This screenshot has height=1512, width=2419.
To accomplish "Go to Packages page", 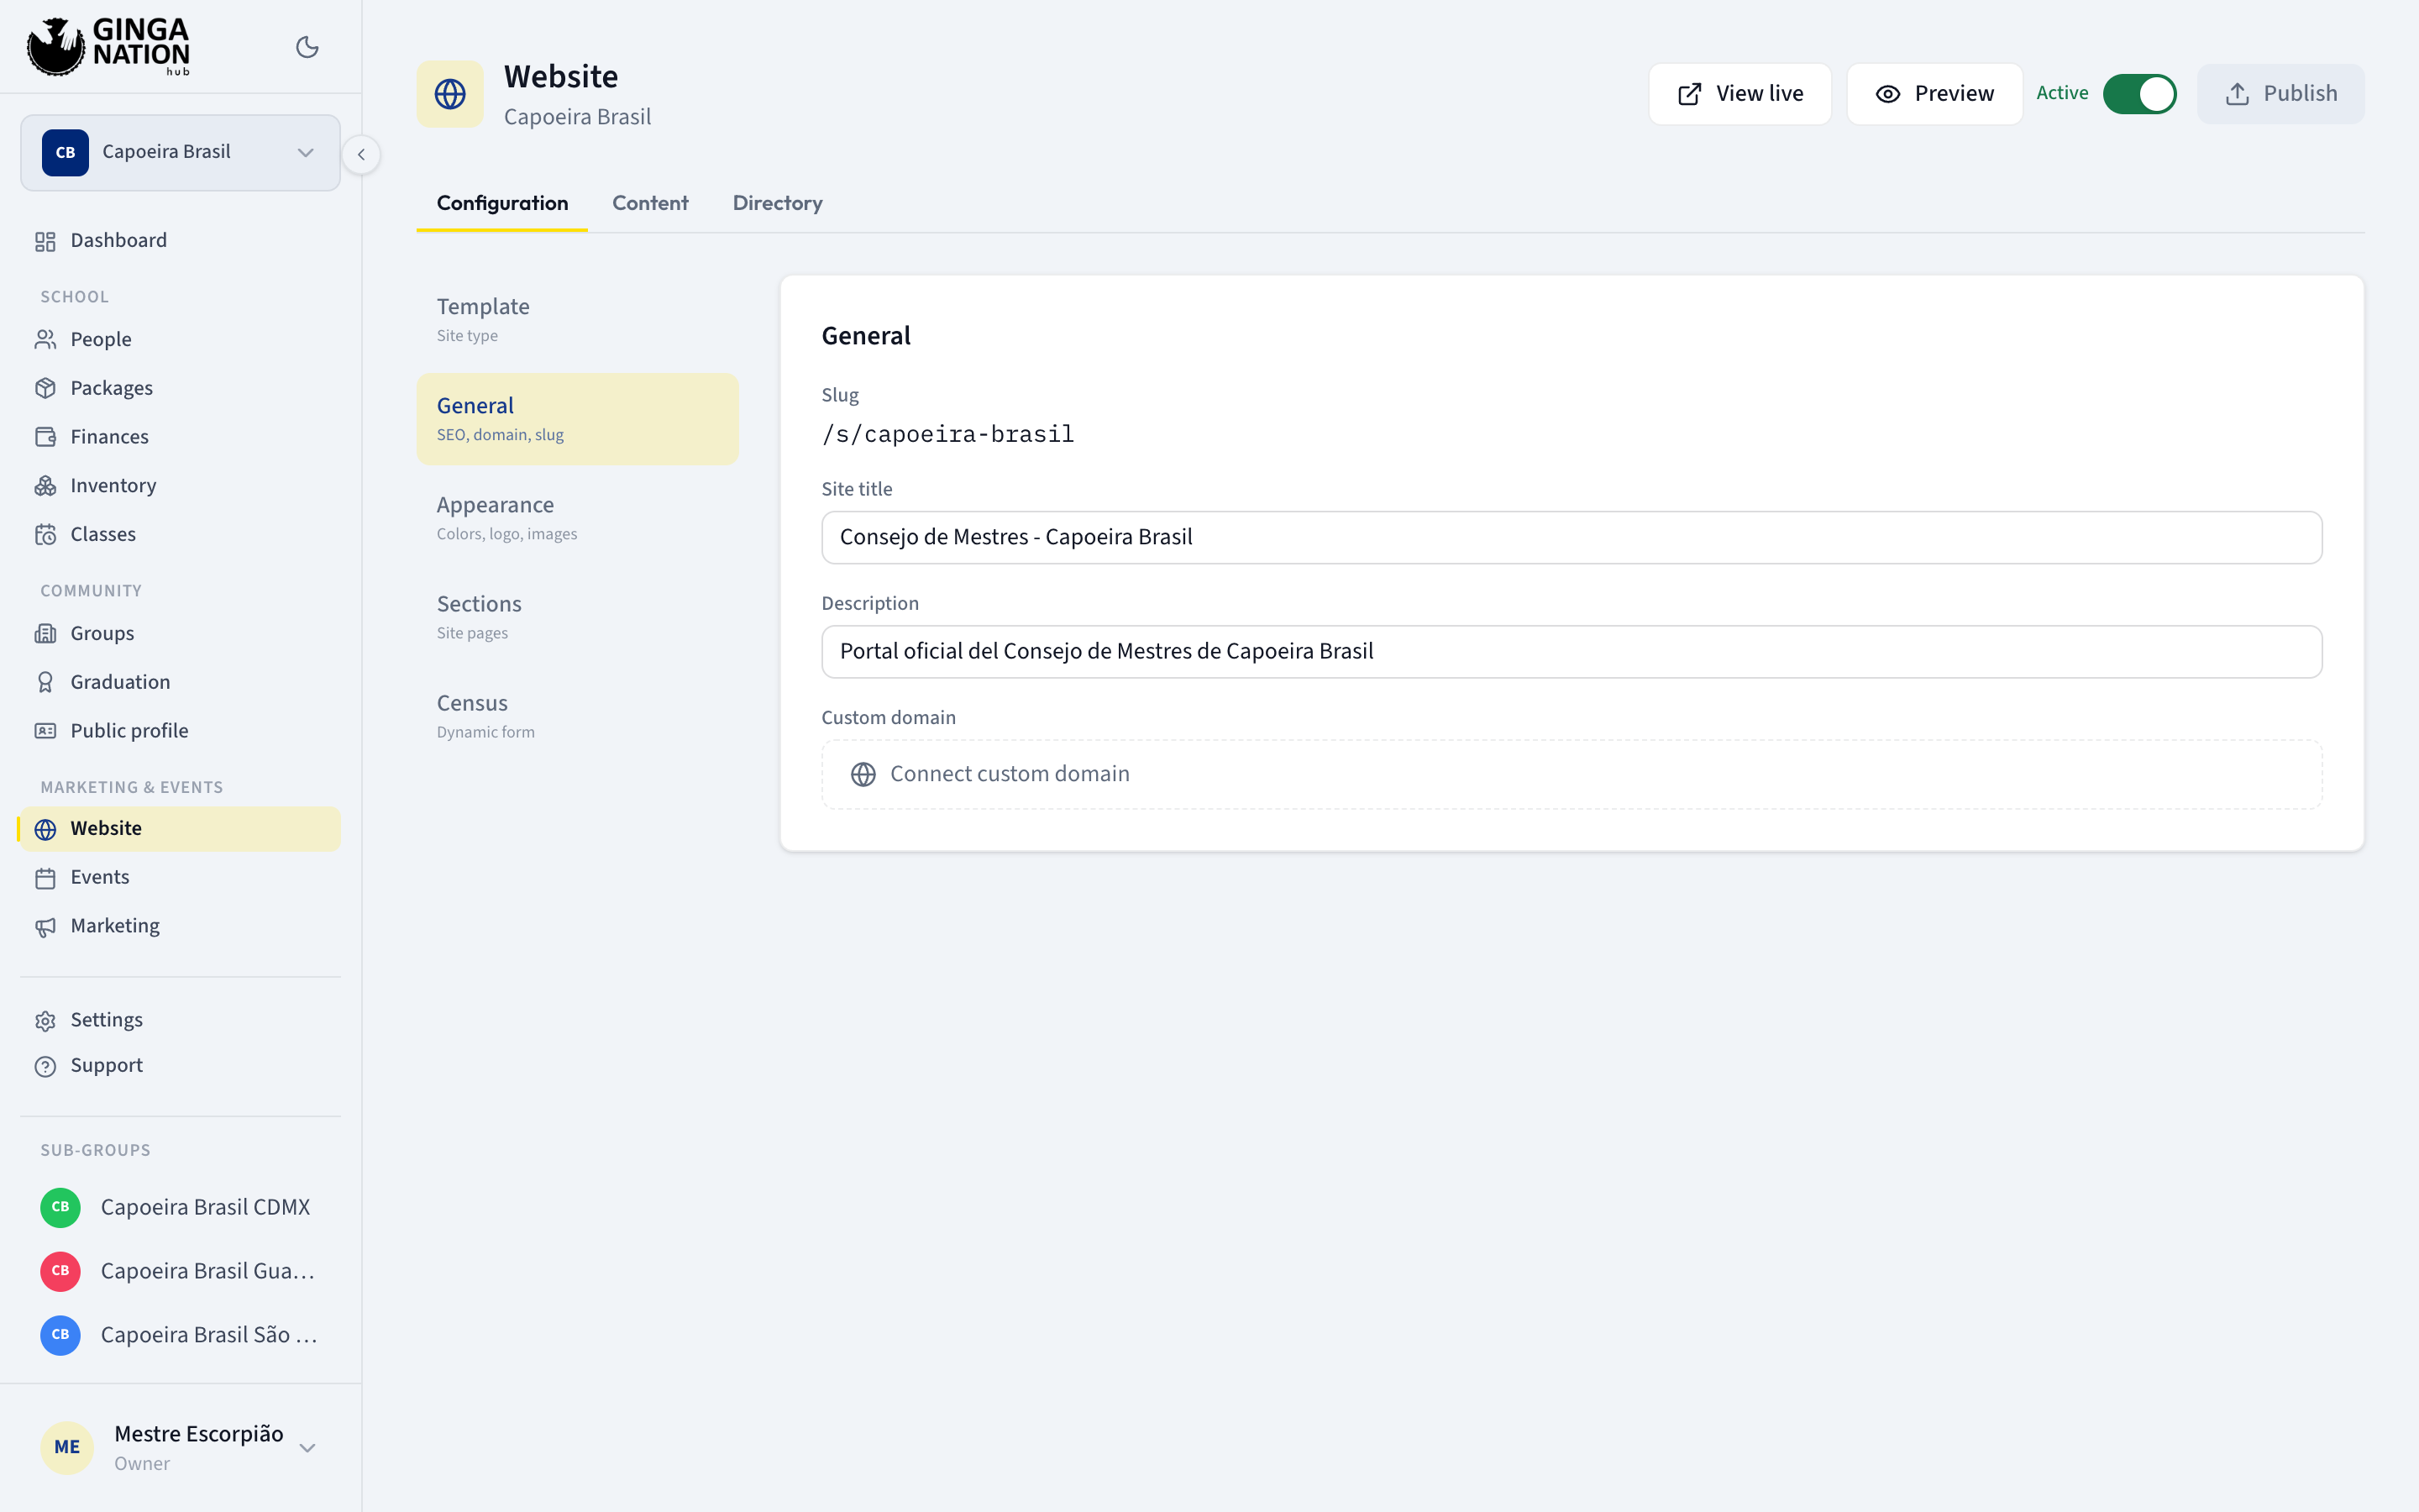I will 180,388.
